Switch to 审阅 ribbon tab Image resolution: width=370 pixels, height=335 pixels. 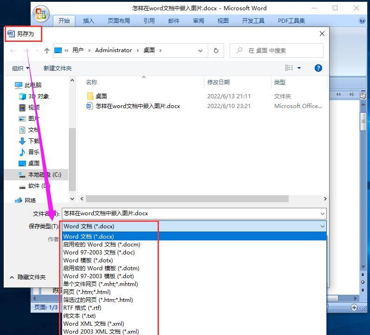[x=198, y=21]
